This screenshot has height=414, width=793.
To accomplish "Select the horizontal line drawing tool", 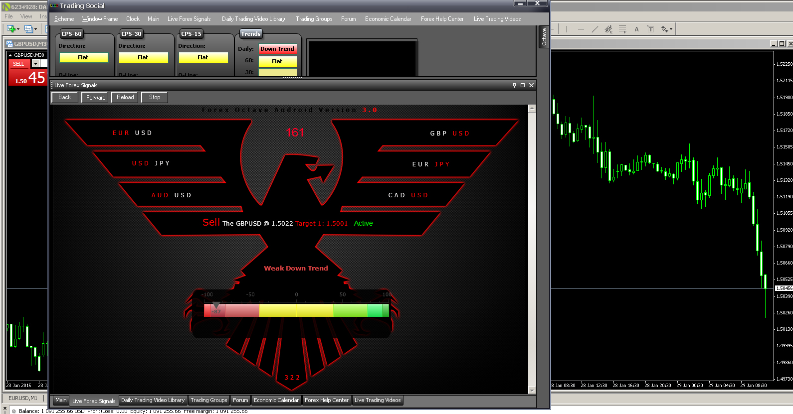I will click(581, 29).
